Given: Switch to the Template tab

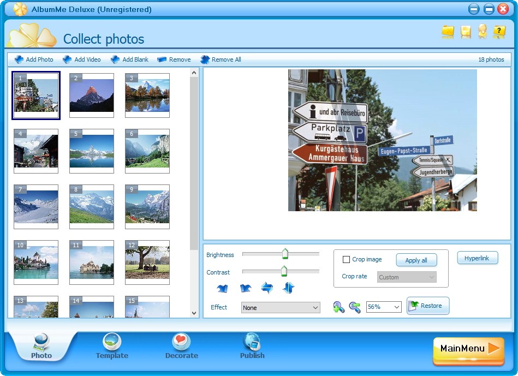Looking at the screenshot, I should click(x=112, y=347).
